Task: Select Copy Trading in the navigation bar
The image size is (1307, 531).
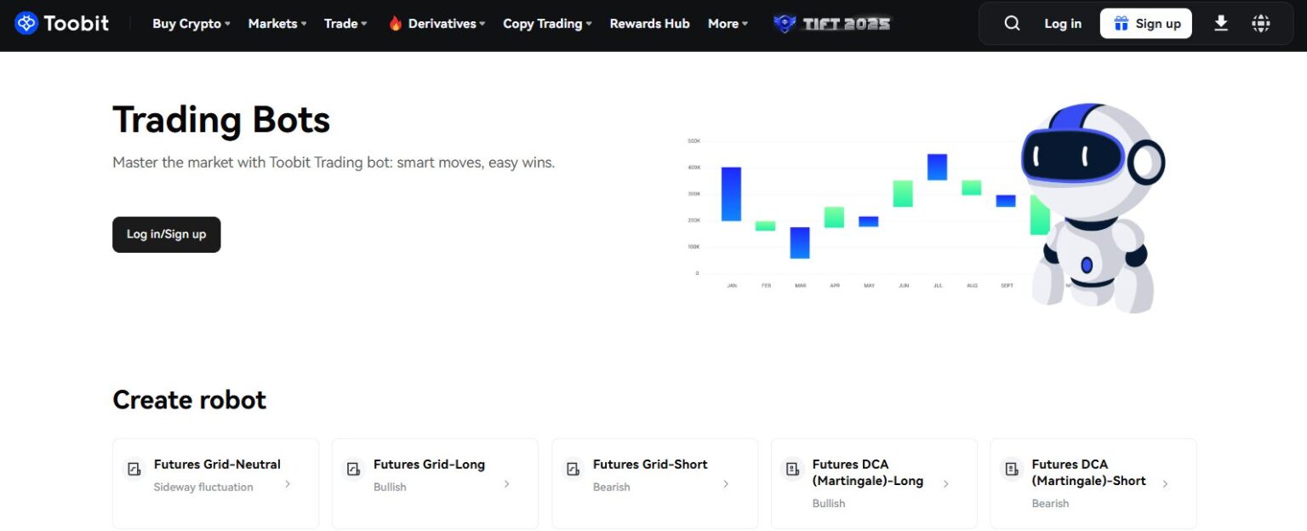Action: (546, 23)
